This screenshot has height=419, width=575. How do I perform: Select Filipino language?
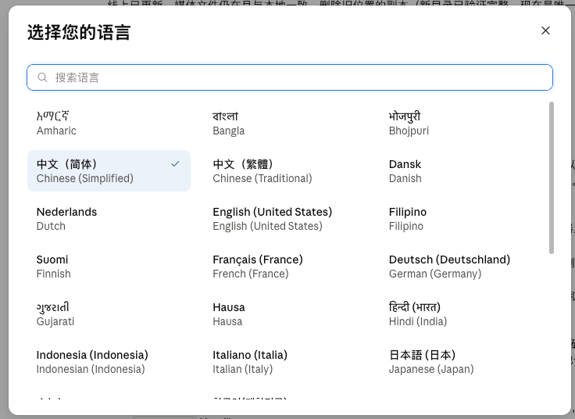click(x=461, y=219)
